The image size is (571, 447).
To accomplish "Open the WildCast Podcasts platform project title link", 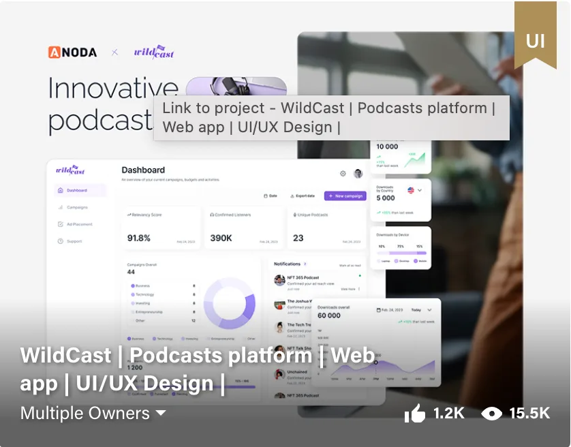I will [x=197, y=369].
